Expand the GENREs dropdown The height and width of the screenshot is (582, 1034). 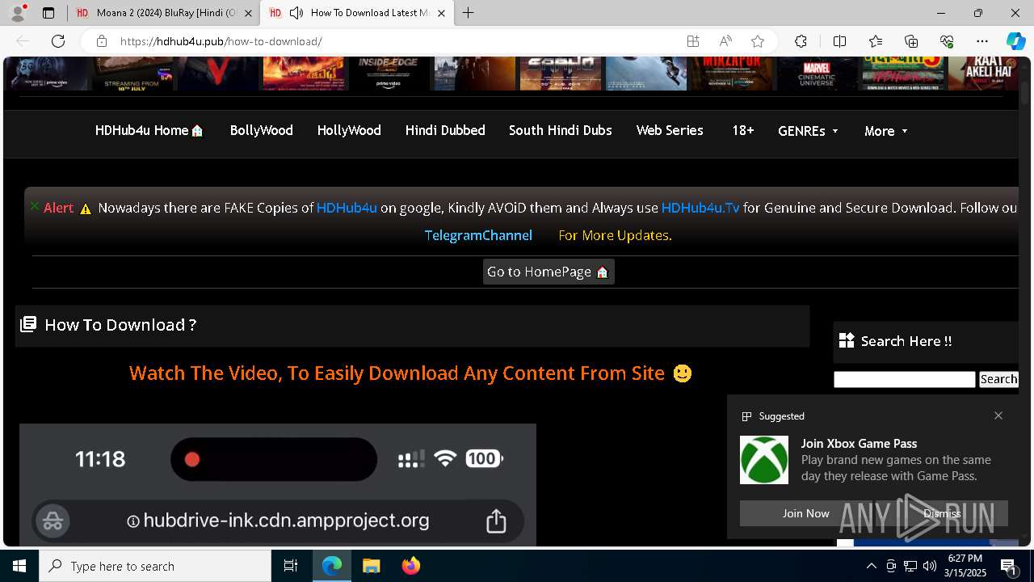pos(808,131)
